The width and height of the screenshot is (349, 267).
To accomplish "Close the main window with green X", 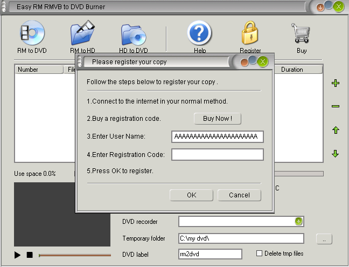I will tap(339, 7).
